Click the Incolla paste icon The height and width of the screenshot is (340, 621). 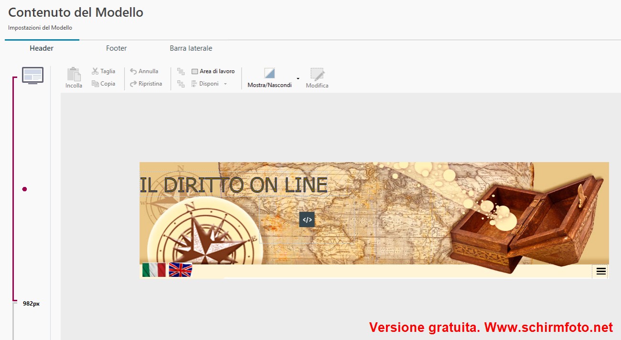pyautogui.click(x=74, y=77)
